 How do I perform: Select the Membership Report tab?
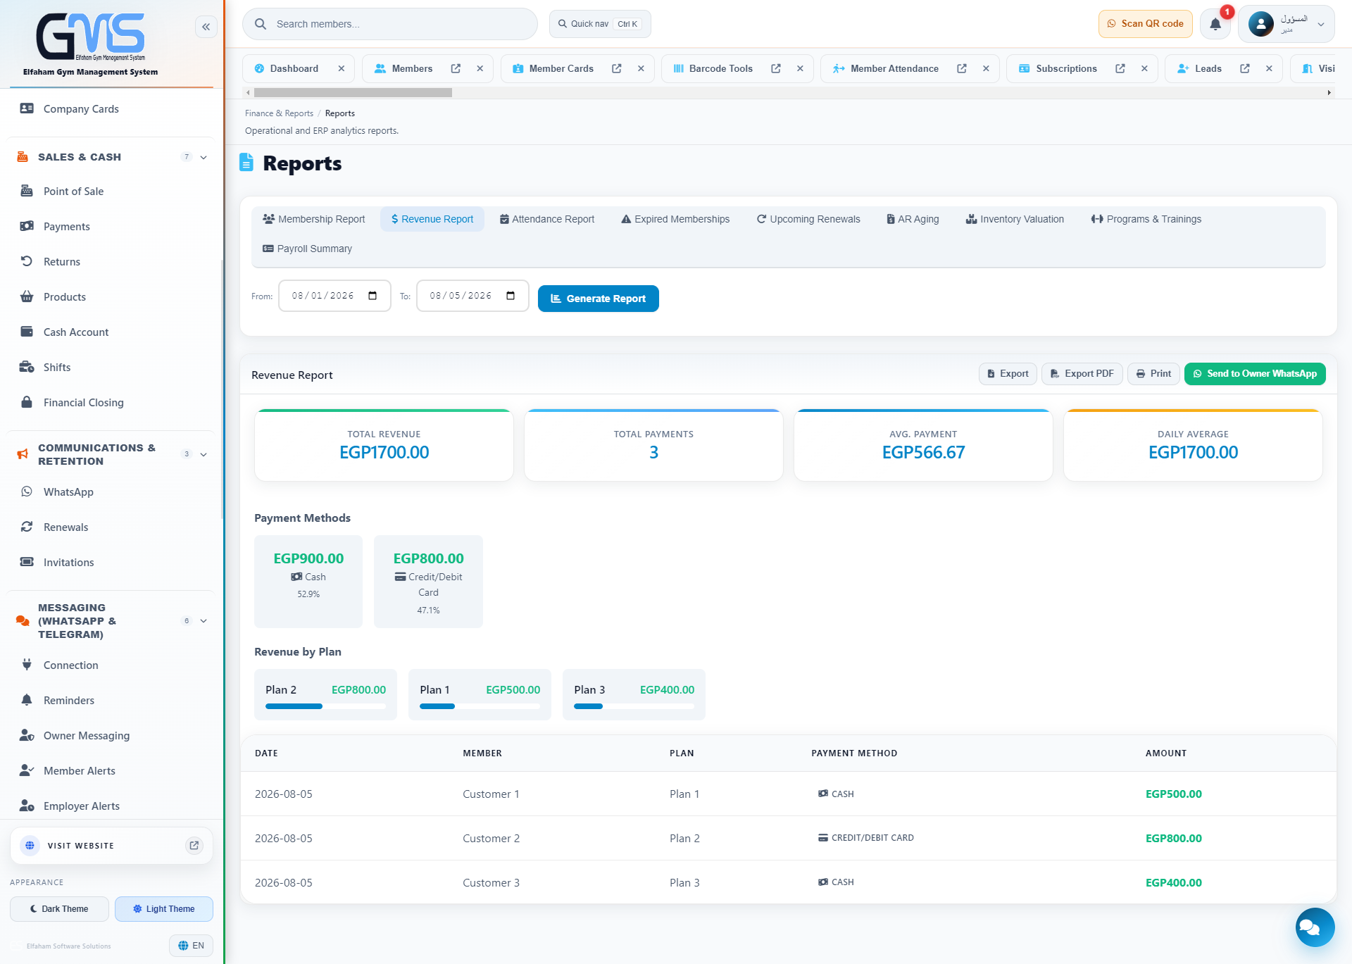314,219
